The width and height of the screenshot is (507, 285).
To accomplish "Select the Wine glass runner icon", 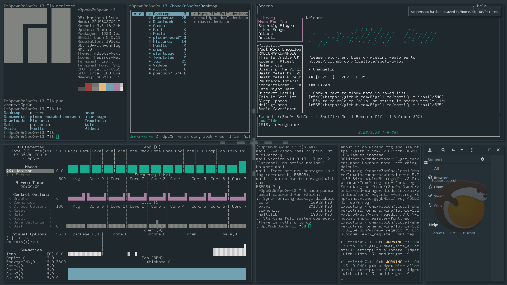I will [x=430, y=205].
